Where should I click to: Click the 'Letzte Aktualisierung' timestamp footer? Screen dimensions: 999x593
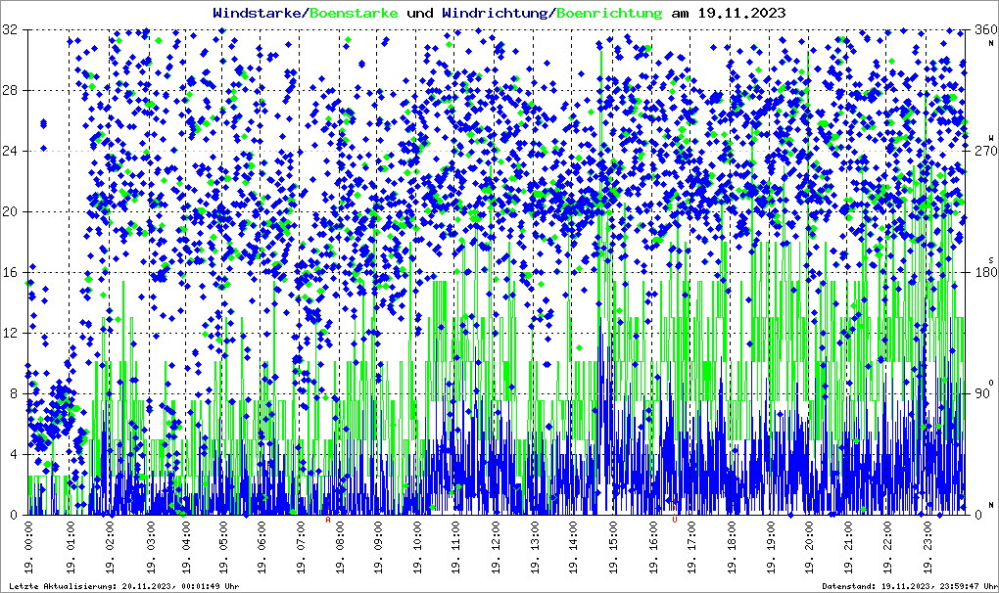coord(124,586)
